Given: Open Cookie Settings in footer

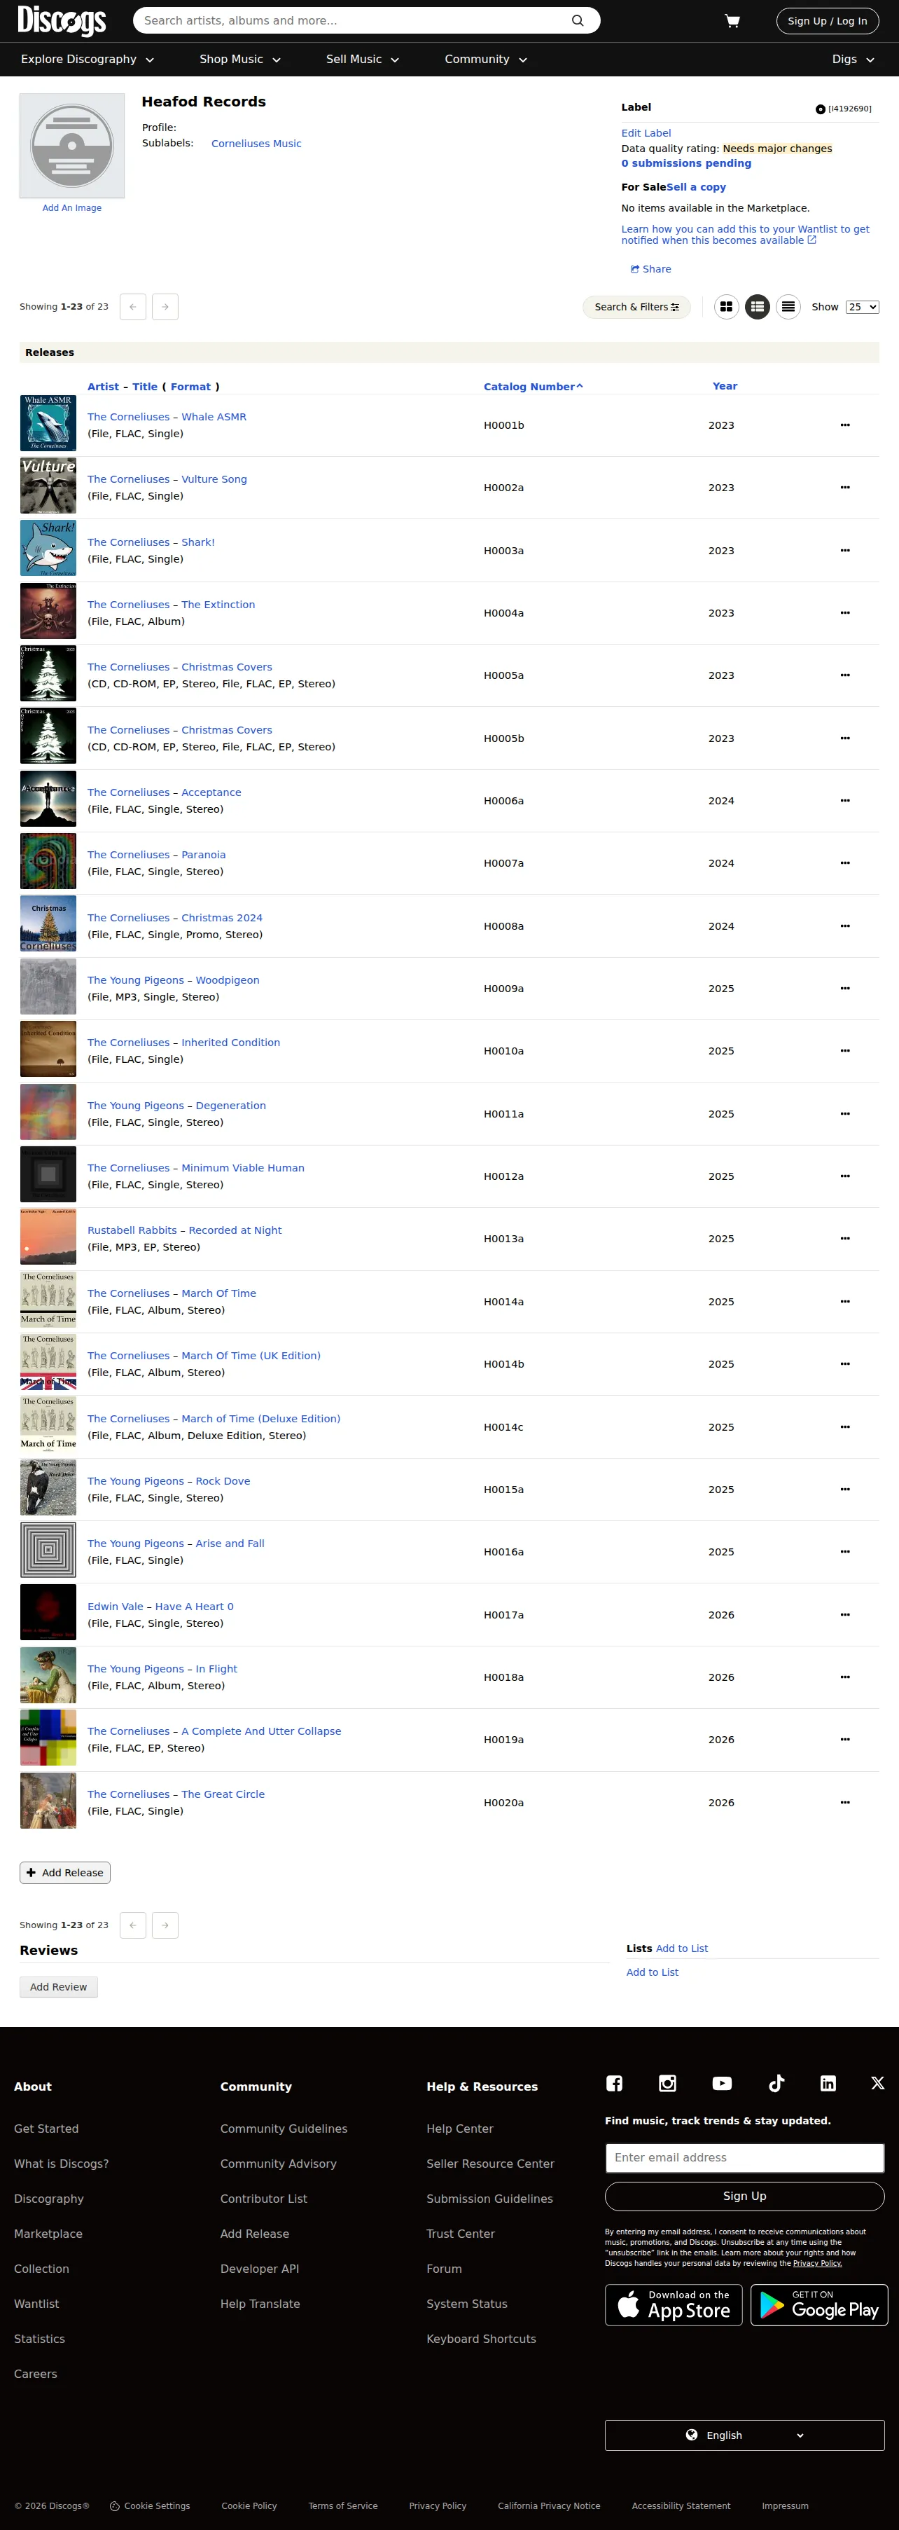Looking at the screenshot, I should [x=150, y=2505].
